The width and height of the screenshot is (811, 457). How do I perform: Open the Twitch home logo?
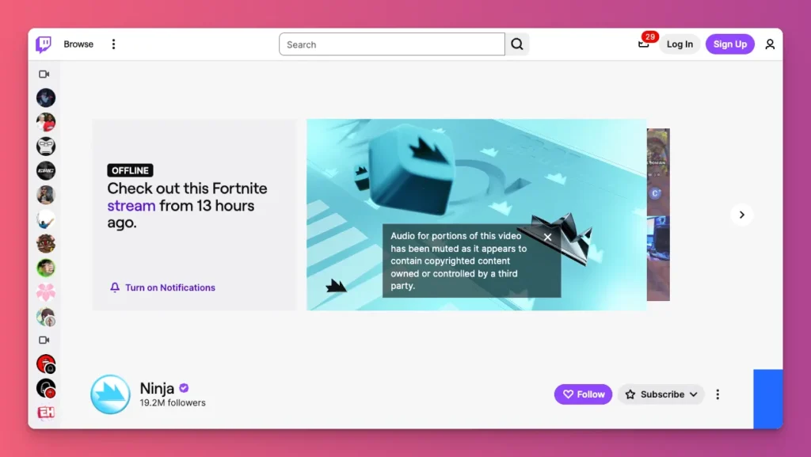point(44,44)
